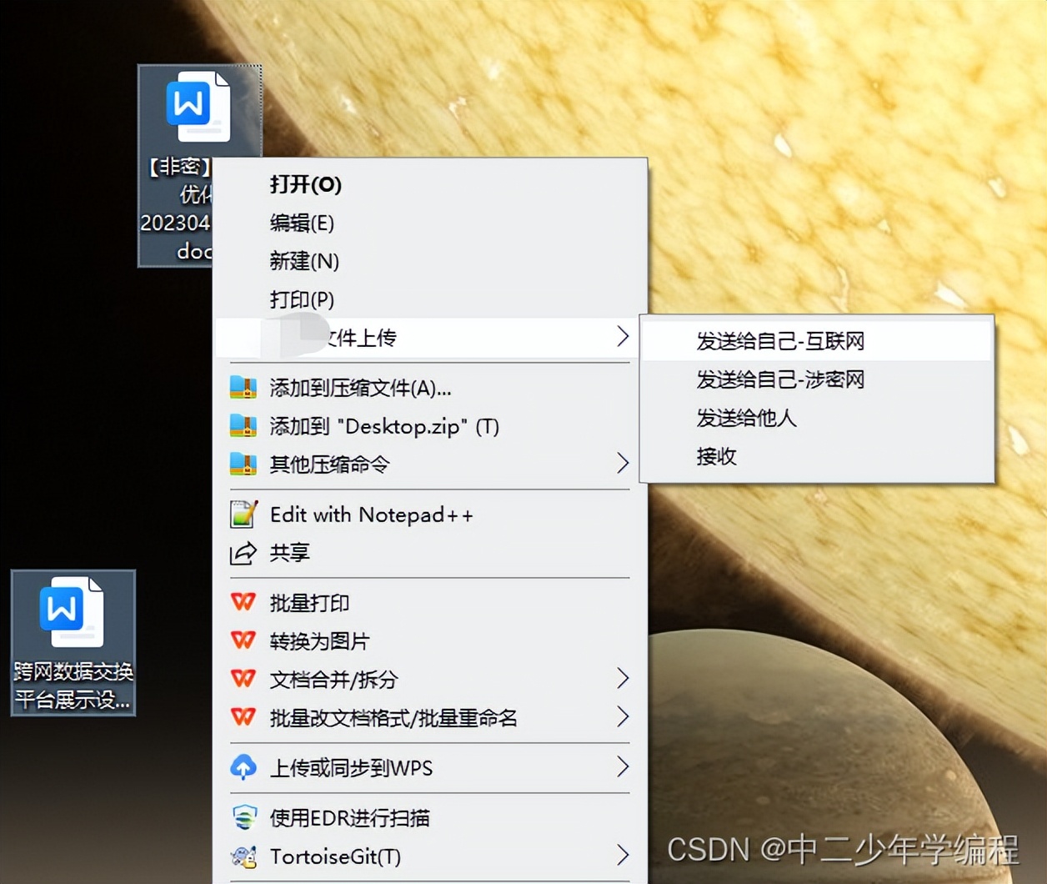Choose 编辑(E) in the context menu
The height and width of the screenshot is (884, 1047).
click(302, 223)
